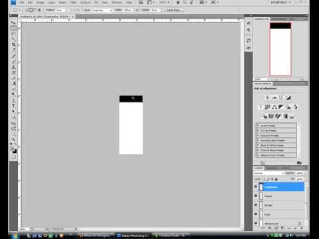Image resolution: width=319 pixels, height=239 pixels.
Task: Open the layer blend mode dropdown
Action: coord(269,173)
